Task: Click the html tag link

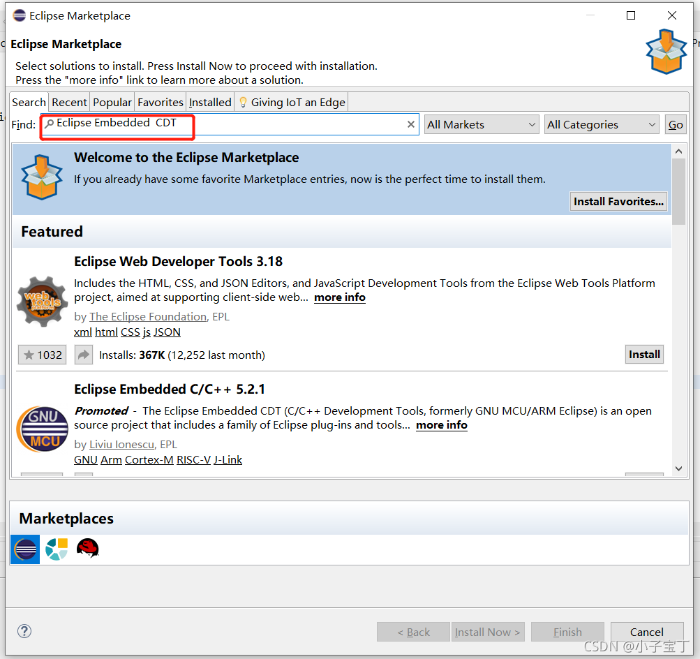Action: click(106, 332)
